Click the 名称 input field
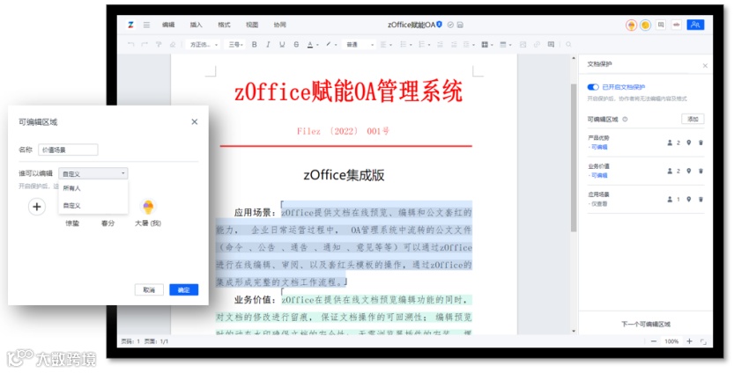The image size is (734, 373). tap(69, 150)
